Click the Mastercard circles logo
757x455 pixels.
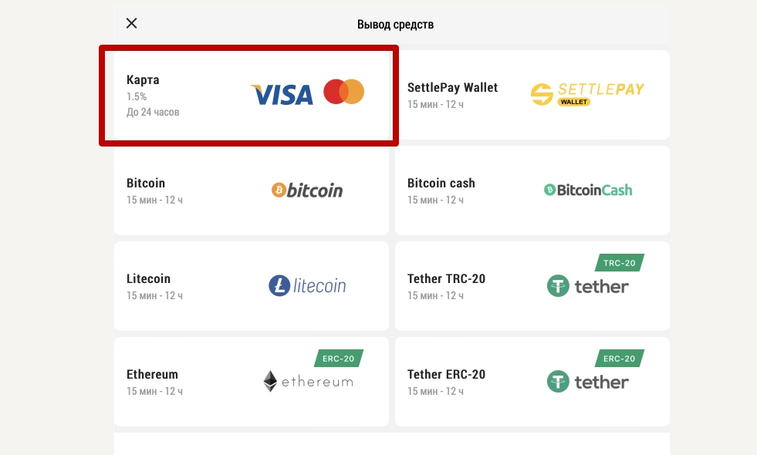pos(343,92)
